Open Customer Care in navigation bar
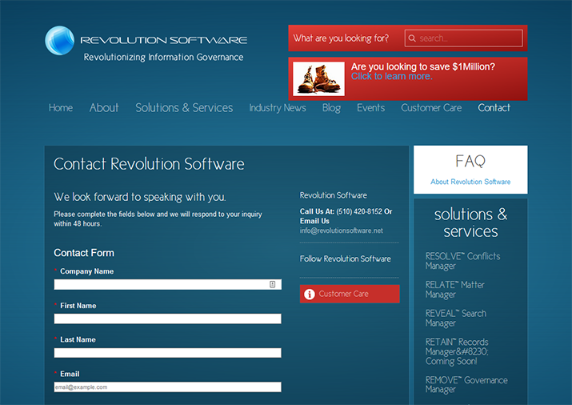The image size is (572, 405). click(x=431, y=108)
